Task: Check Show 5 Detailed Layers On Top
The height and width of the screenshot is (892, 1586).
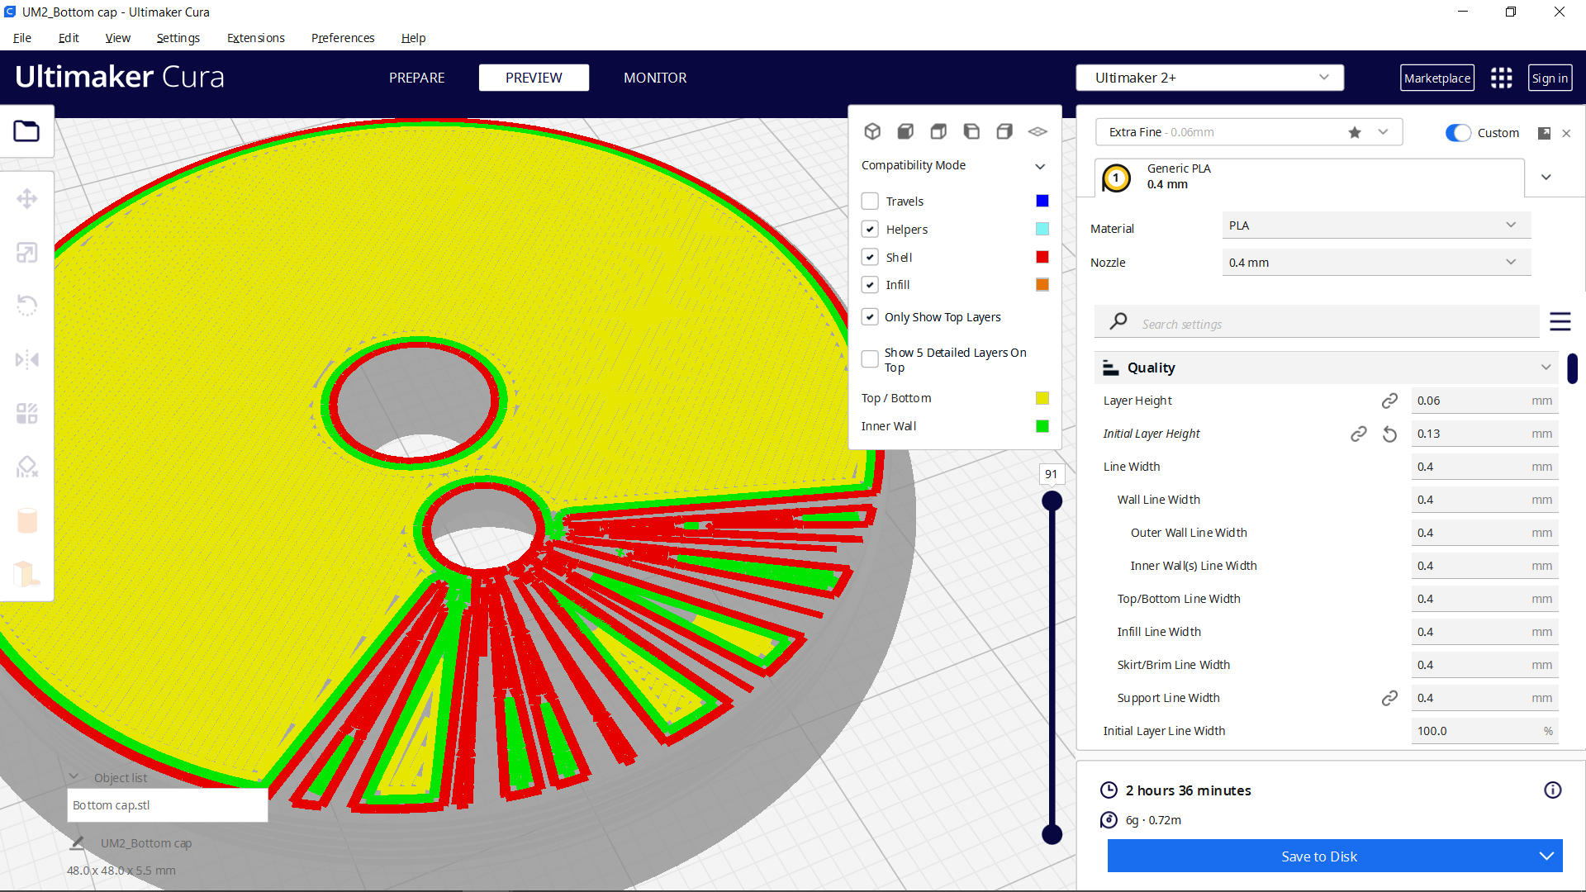Action: pyautogui.click(x=870, y=358)
